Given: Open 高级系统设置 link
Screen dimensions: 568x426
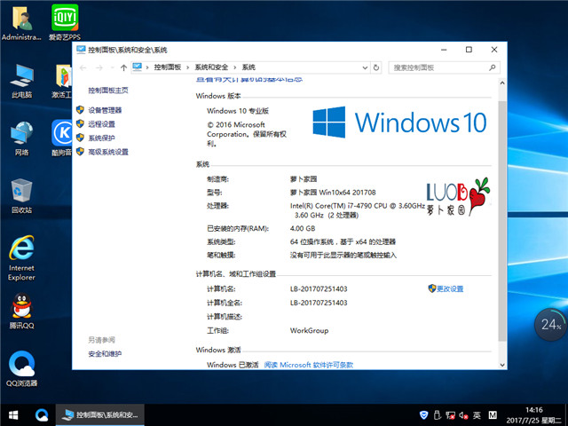Looking at the screenshot, I should (108, 152).
